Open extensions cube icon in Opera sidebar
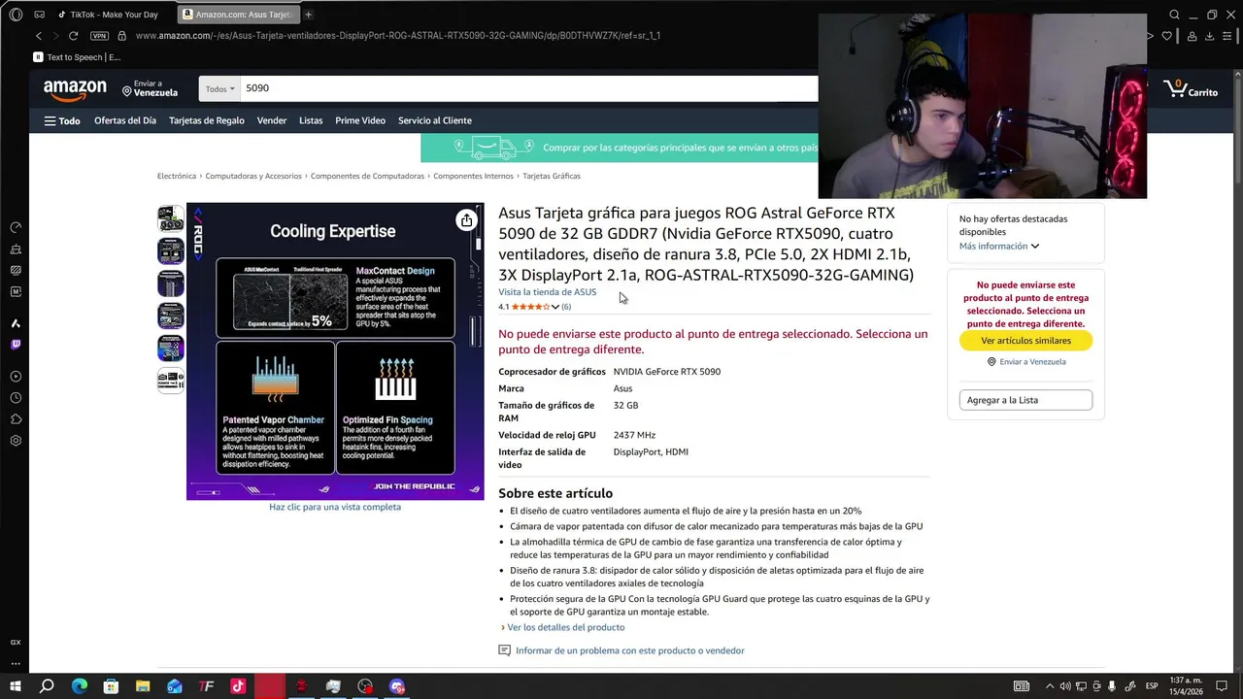The image size is (1243, 699). (x=16, y=419)
